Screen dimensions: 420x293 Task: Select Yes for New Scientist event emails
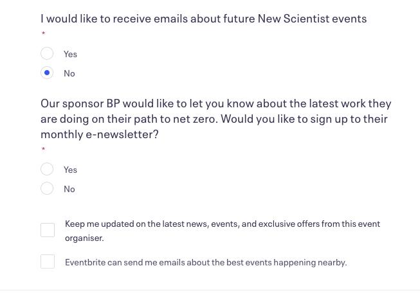coord(47,54)
